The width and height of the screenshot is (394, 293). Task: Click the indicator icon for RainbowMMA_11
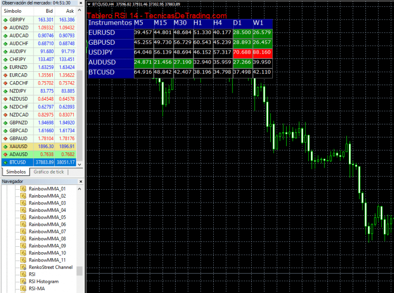[x=23, y=260]
